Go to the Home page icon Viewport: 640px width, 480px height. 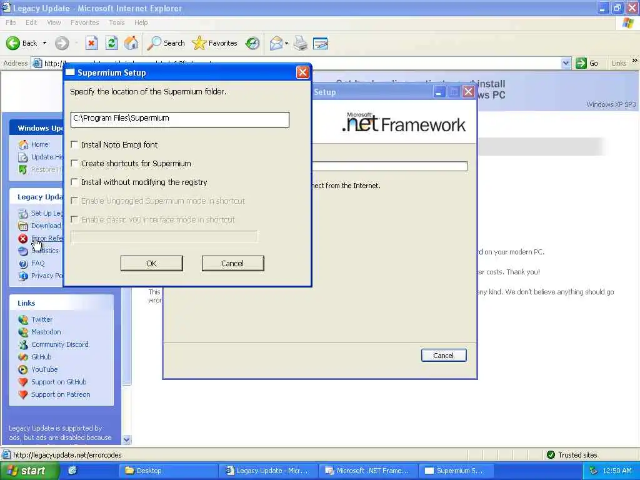[x=131, y=43]
